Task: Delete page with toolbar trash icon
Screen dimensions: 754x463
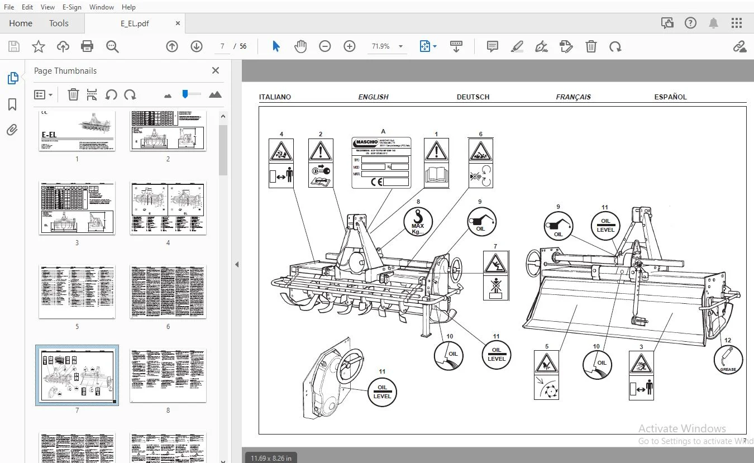Action: (x=591, y=46)
